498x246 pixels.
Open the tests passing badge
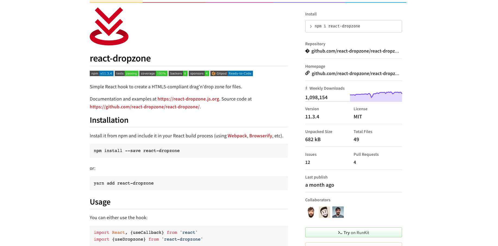point(127,73)
